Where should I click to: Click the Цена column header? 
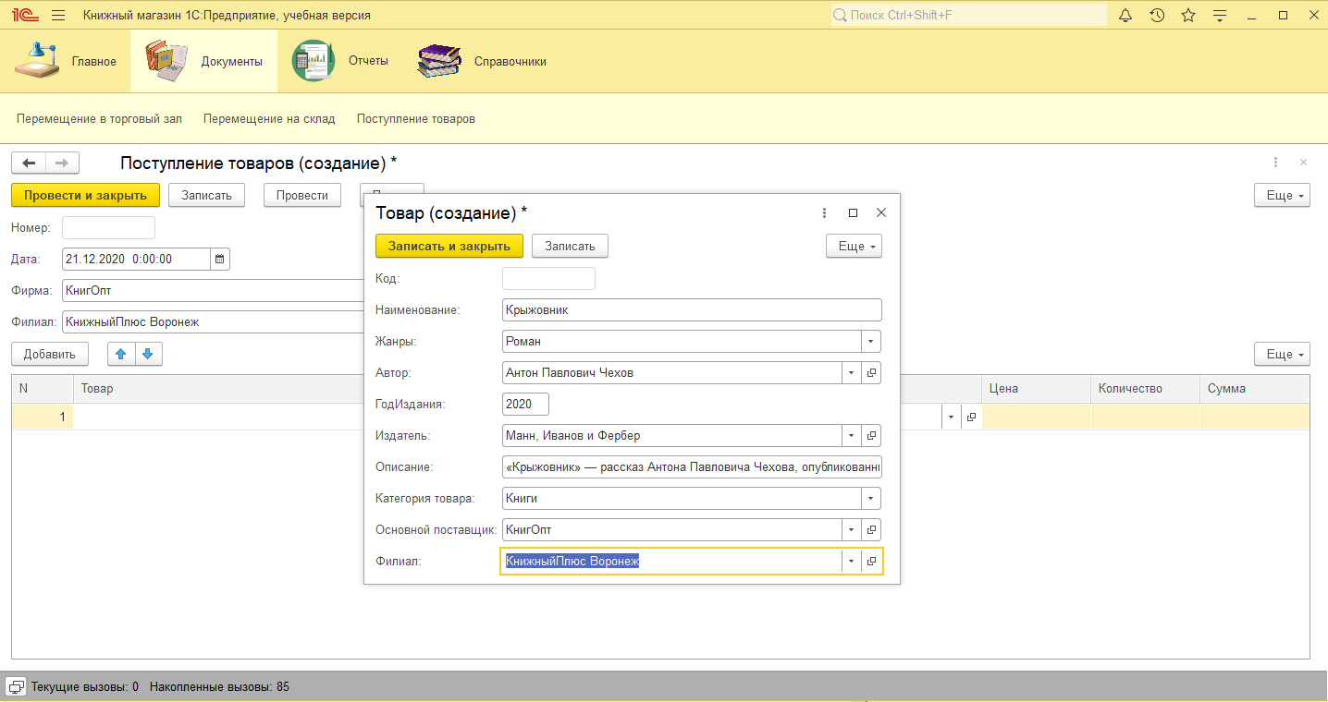point(1036,389)
